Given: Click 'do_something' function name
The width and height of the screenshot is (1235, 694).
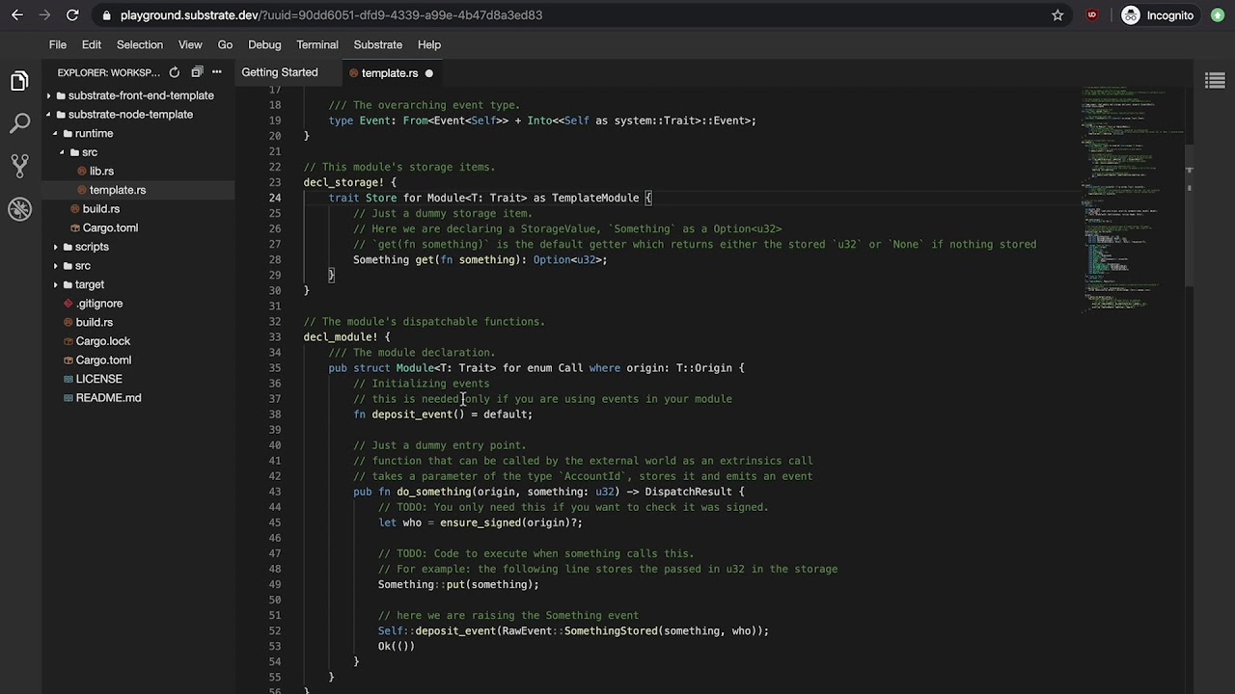Looking at the screenshot, I should coord(434,492).
